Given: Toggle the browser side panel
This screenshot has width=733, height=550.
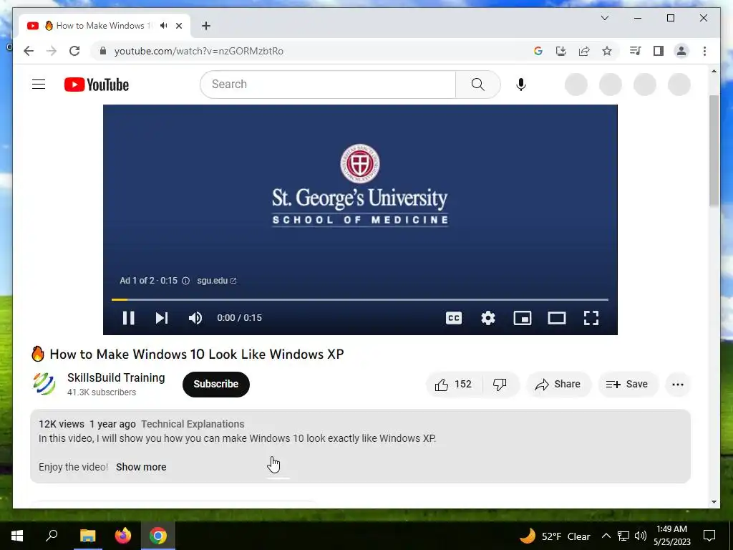Looking at the screenshot, I should [659, 51].
